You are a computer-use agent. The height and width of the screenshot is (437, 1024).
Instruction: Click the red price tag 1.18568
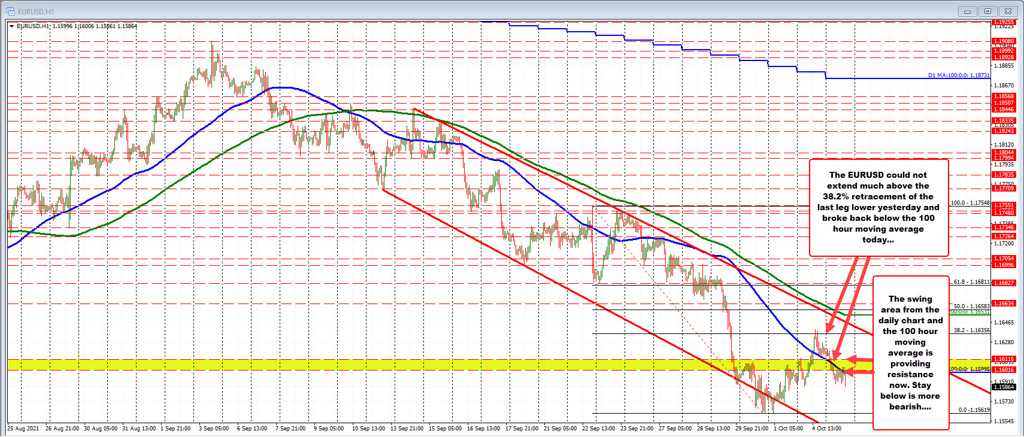1004,96
